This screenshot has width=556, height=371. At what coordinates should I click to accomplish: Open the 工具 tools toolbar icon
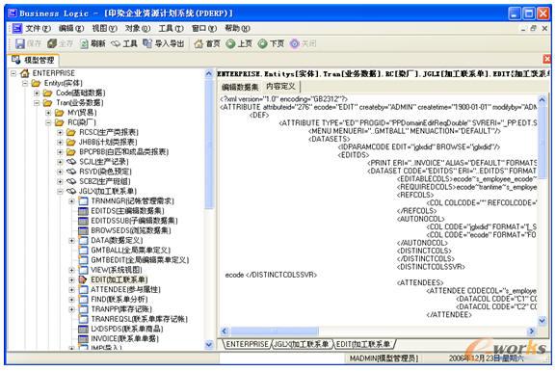116,44
